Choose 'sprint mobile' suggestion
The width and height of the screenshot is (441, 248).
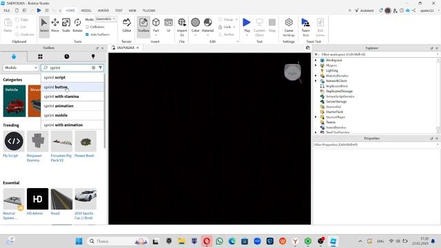coord(72,115)
